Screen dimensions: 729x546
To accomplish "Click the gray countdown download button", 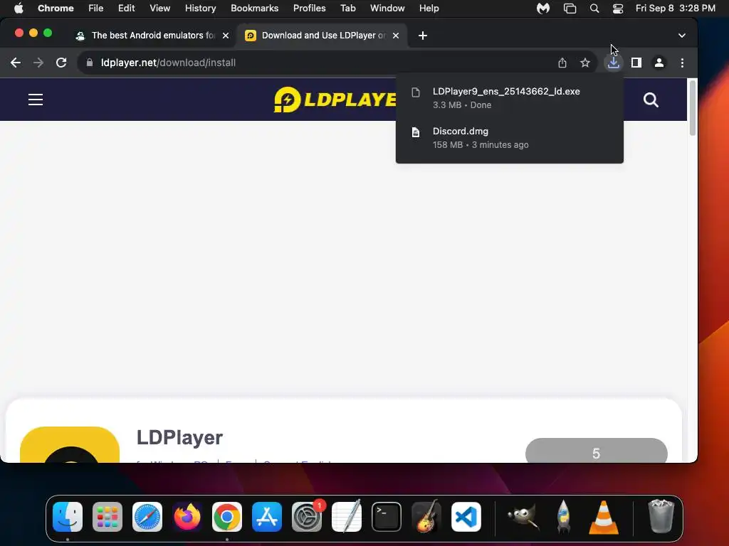I will pos(596,450).
